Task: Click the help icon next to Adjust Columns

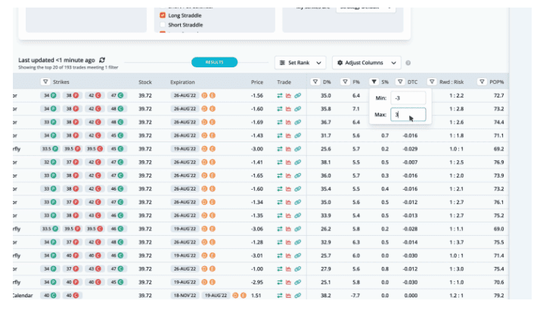Action: pyautogui.click(x=408, y=64)
